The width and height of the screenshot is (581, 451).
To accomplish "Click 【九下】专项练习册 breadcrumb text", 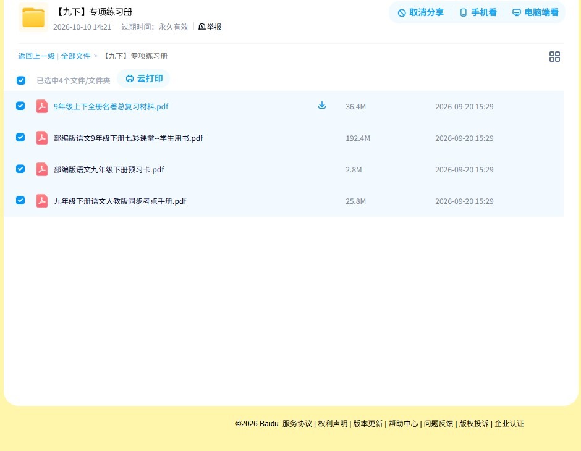I will pos(135,56).
